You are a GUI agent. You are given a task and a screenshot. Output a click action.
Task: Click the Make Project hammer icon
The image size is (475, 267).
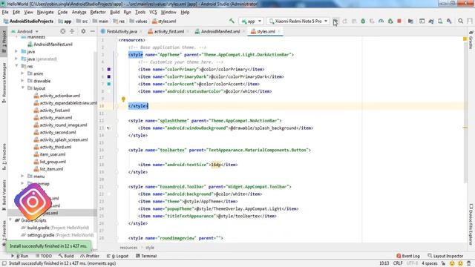tap(232, 21)
